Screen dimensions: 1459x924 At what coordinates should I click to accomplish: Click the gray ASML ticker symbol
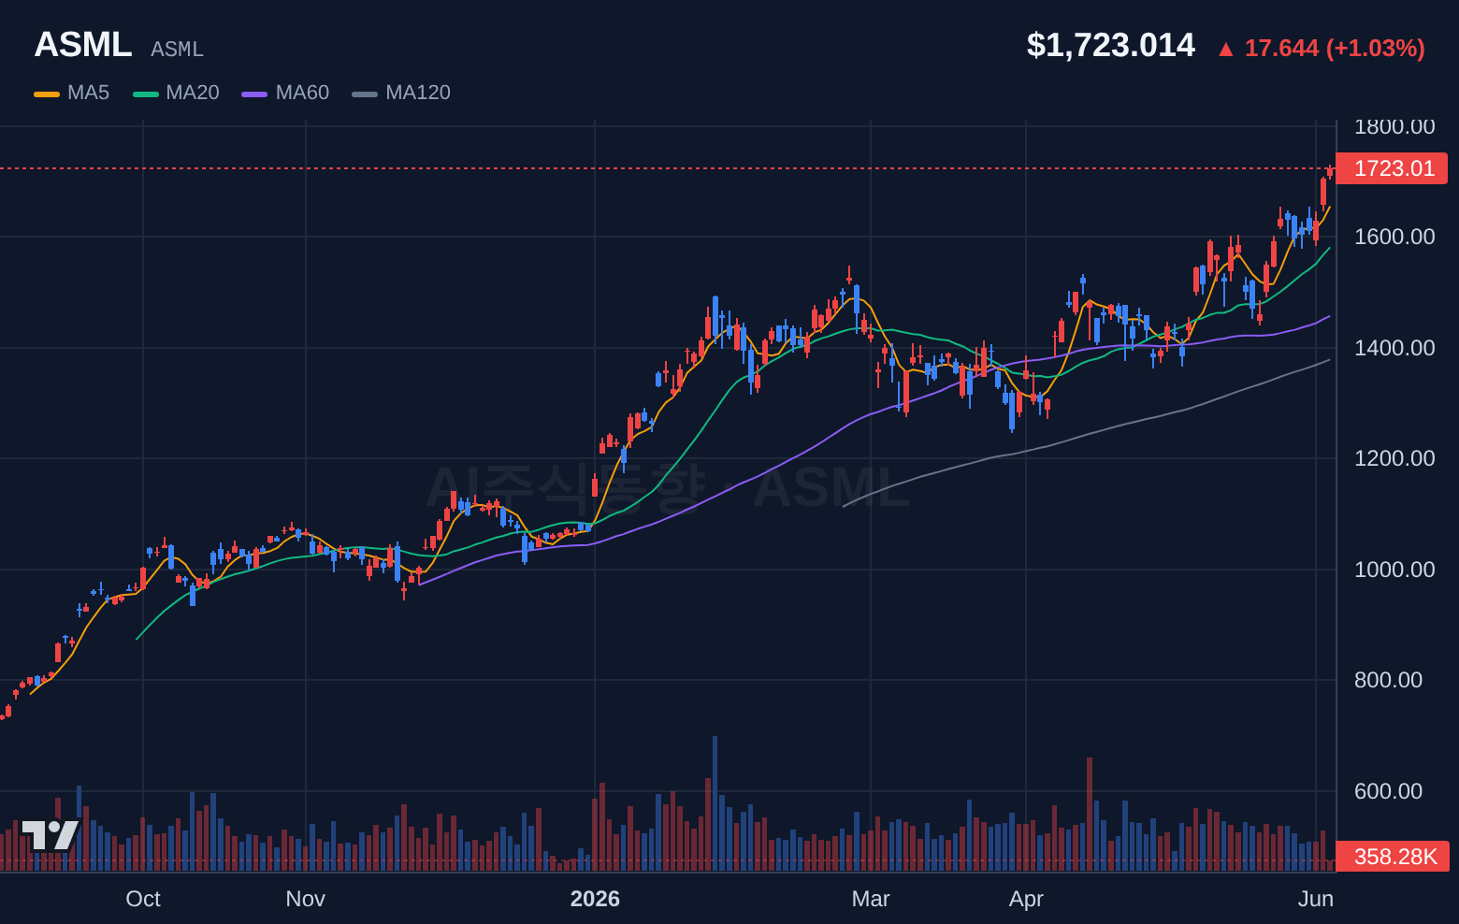point(177,50)
